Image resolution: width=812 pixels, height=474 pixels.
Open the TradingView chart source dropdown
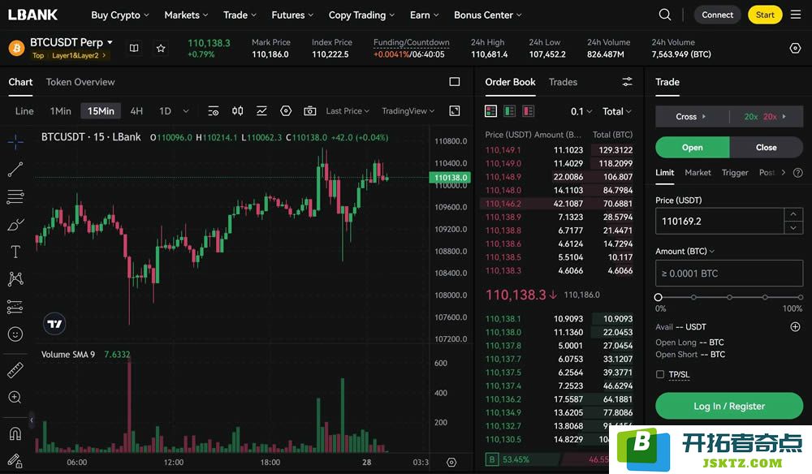[x=408, y=110]
